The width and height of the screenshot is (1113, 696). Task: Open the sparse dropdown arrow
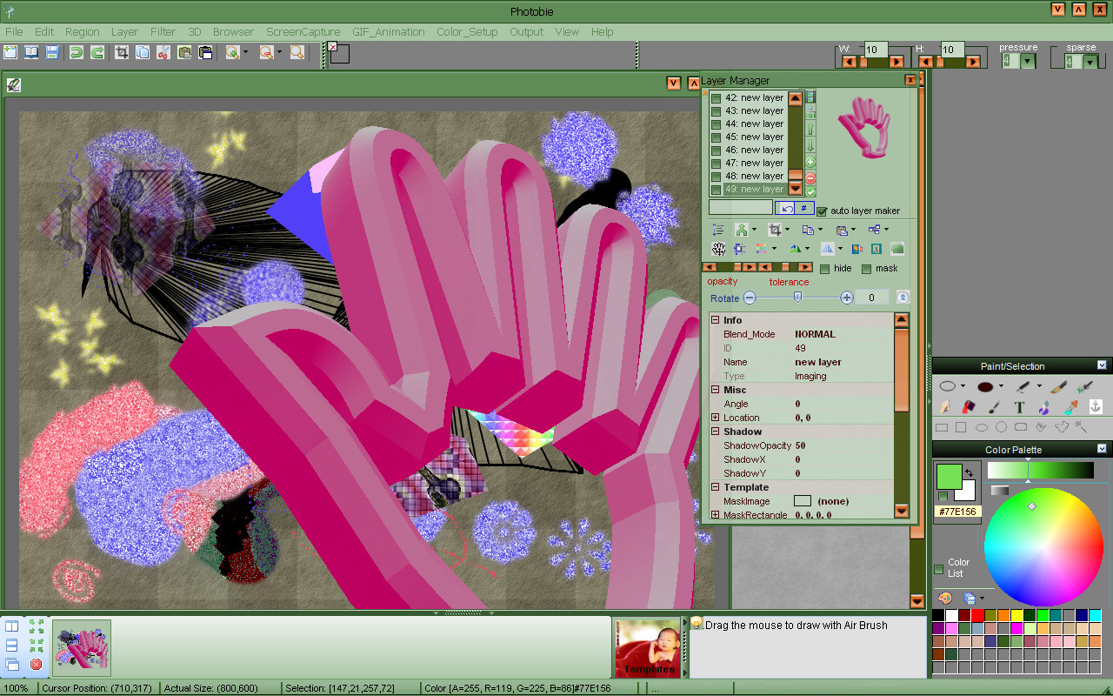tap(1090, 61)
